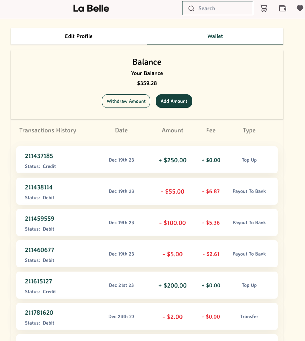The height and width of the screenshot is (341, 305).
Task: Select the Wallet tab
Action: (x=215, y=36)
